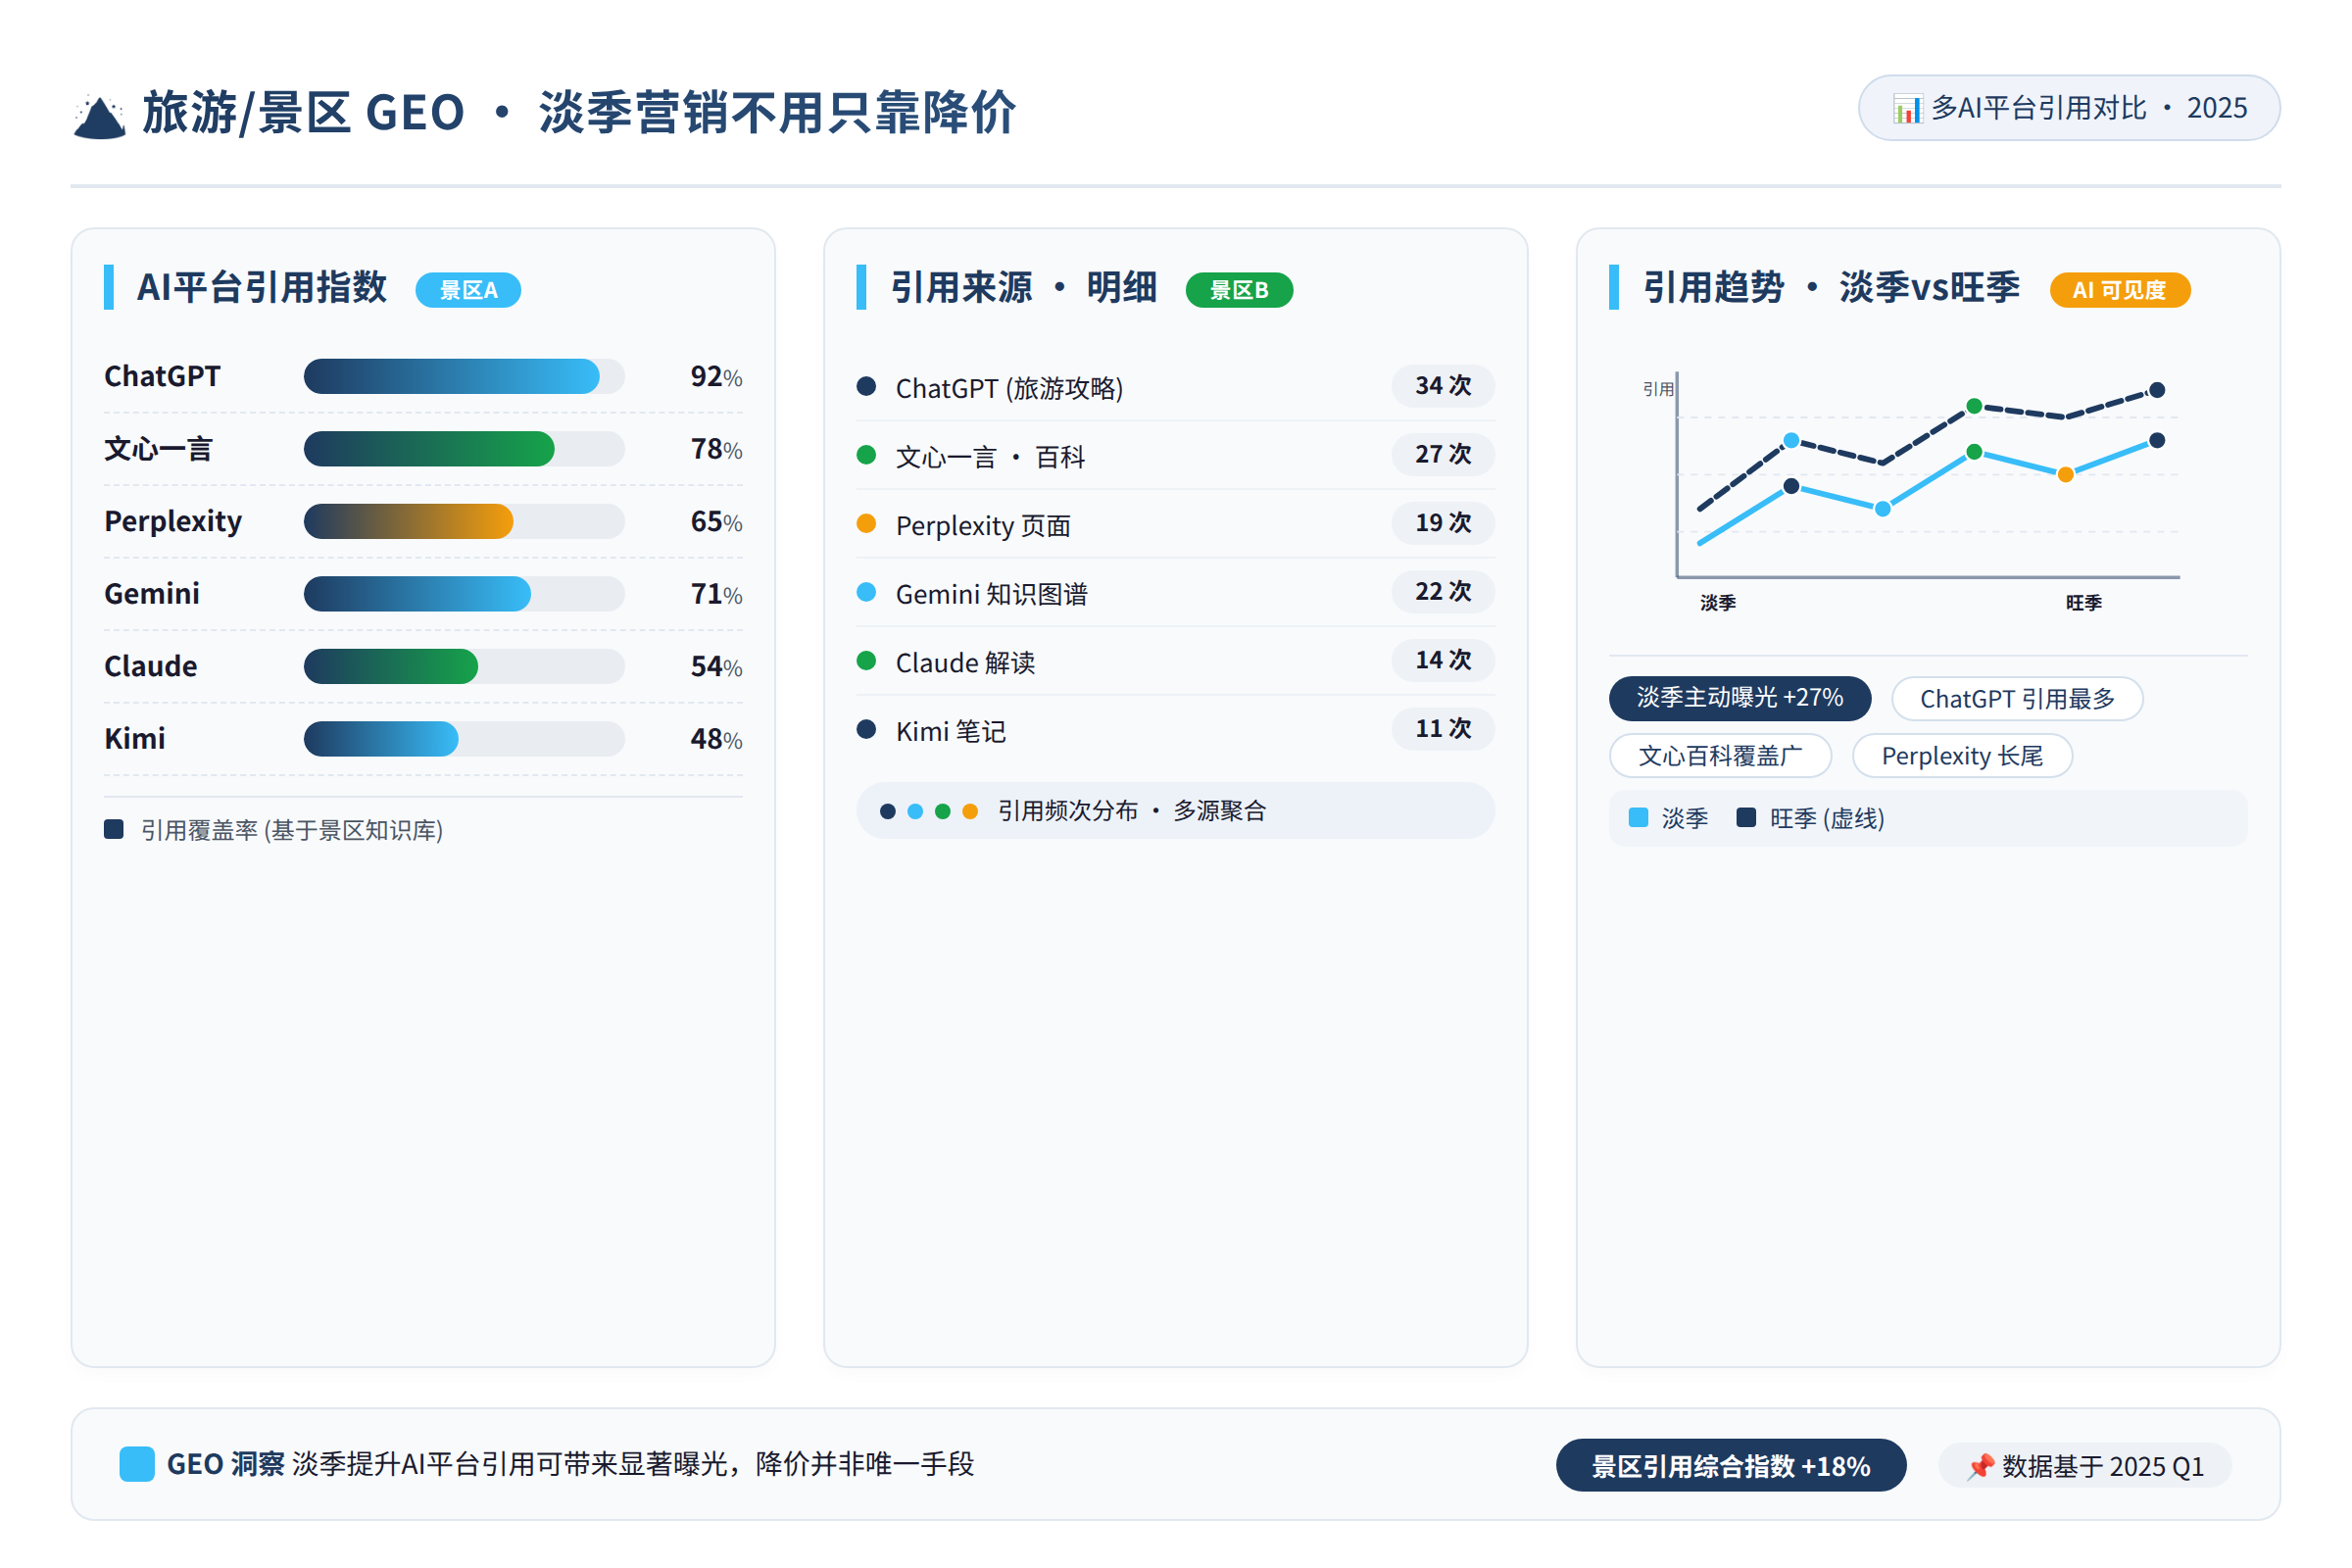Click the Perplexity label in index list
The height and width of the screenshot is (1568, 2352).
coord(173,522)
